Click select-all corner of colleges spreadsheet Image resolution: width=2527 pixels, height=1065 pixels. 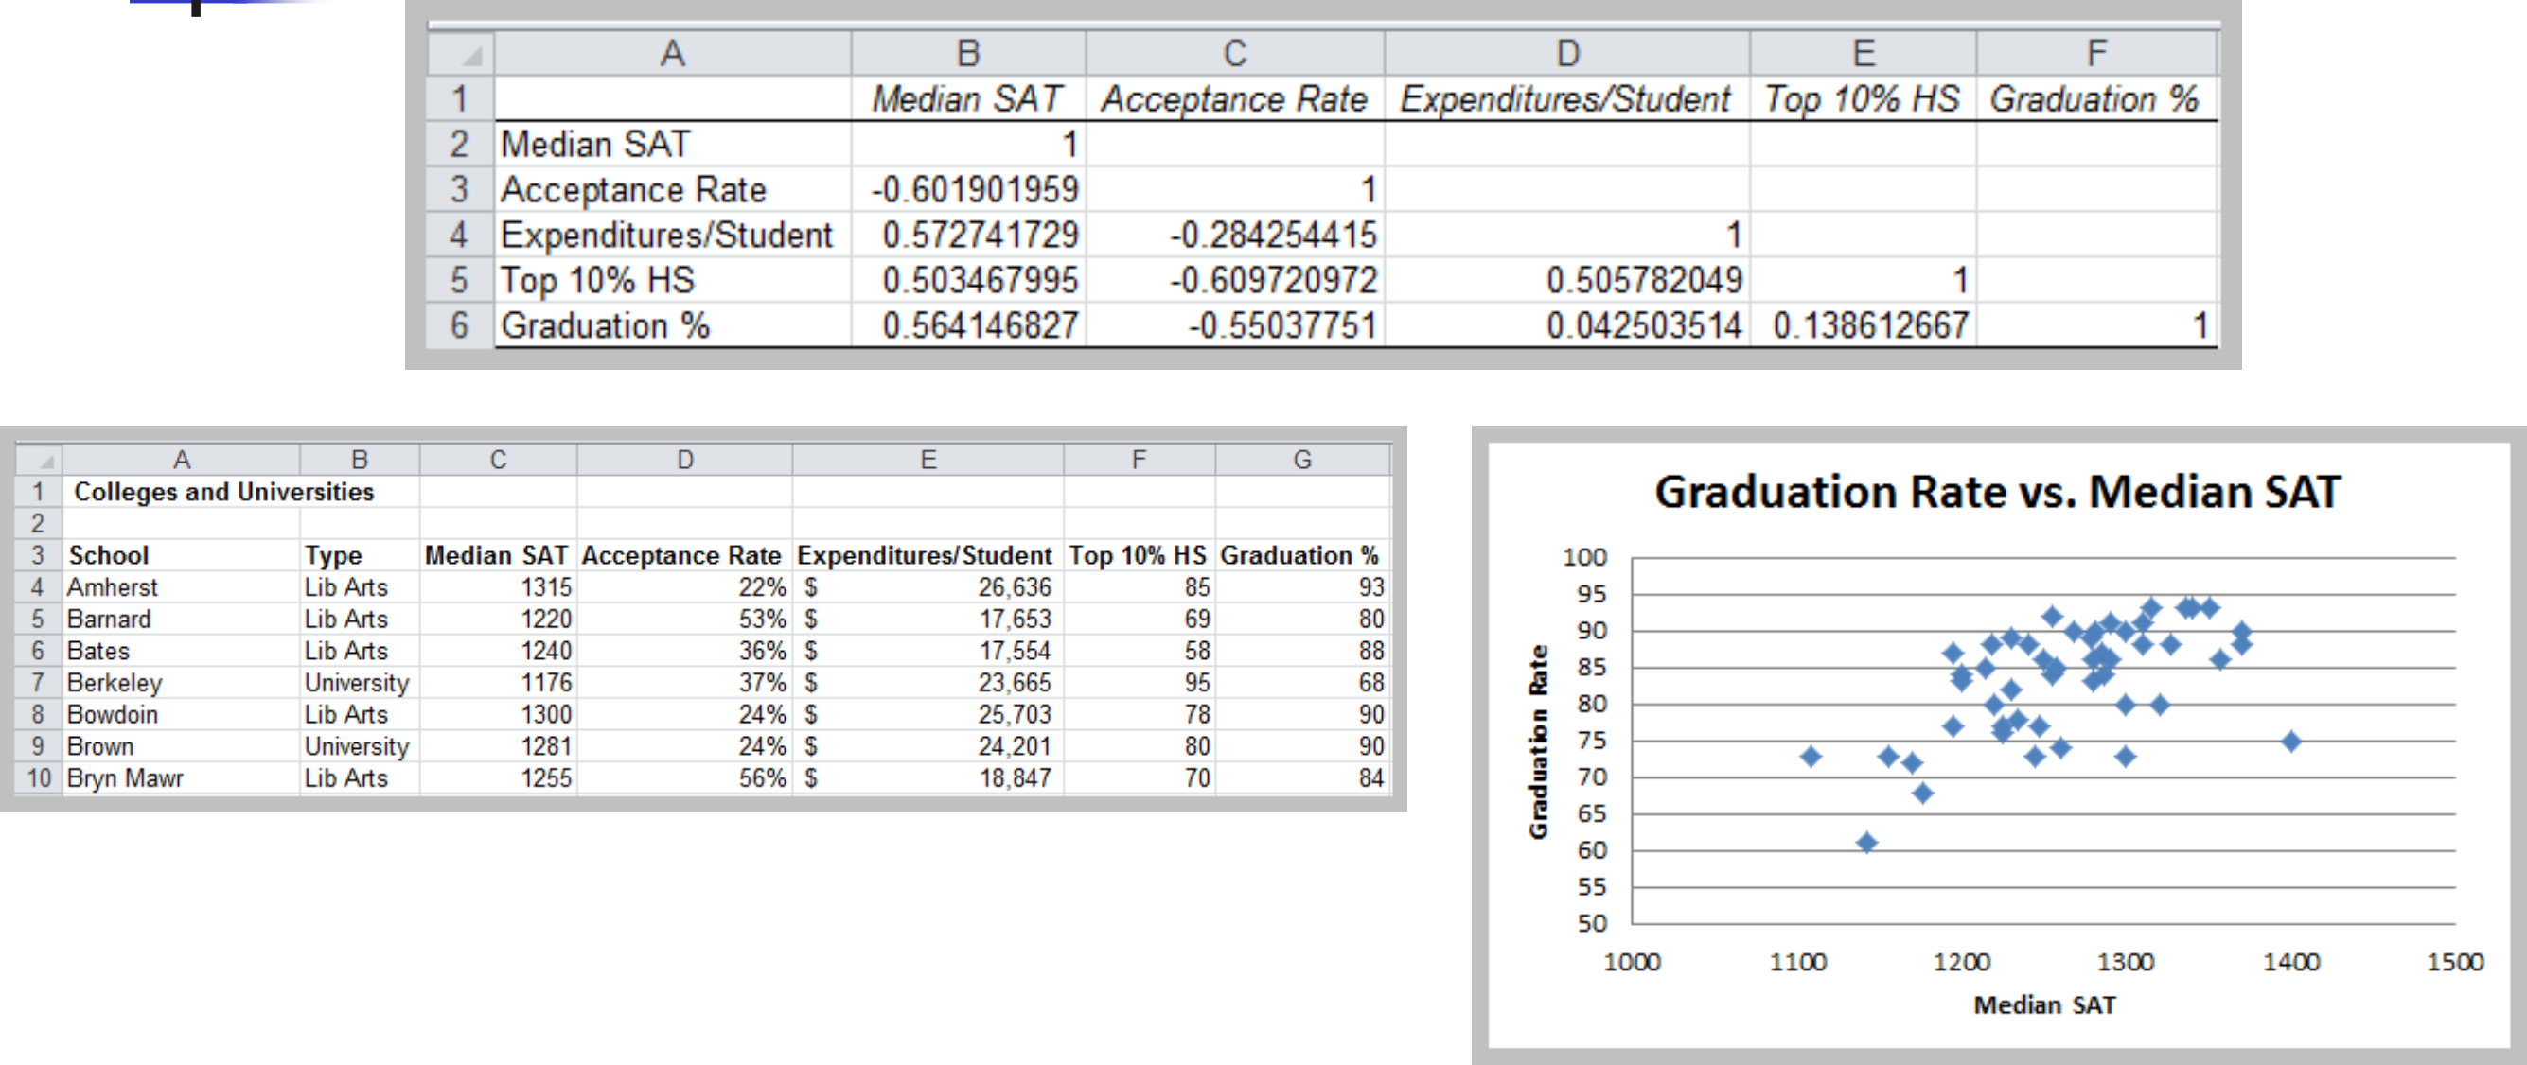tap(39, 460)
